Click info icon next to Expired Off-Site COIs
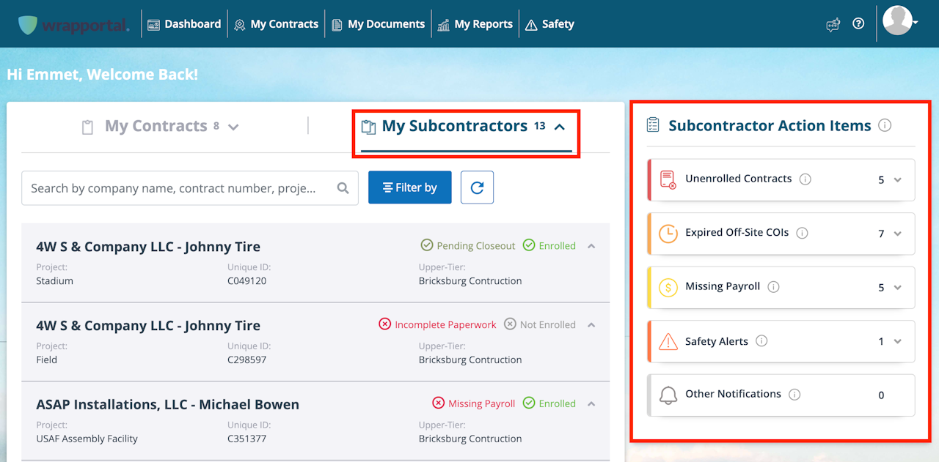 tap(802, 233)
